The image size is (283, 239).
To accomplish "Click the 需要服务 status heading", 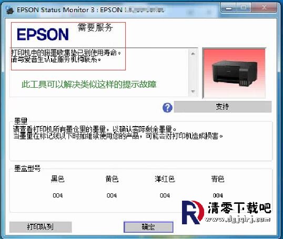I will coord(95,27).
